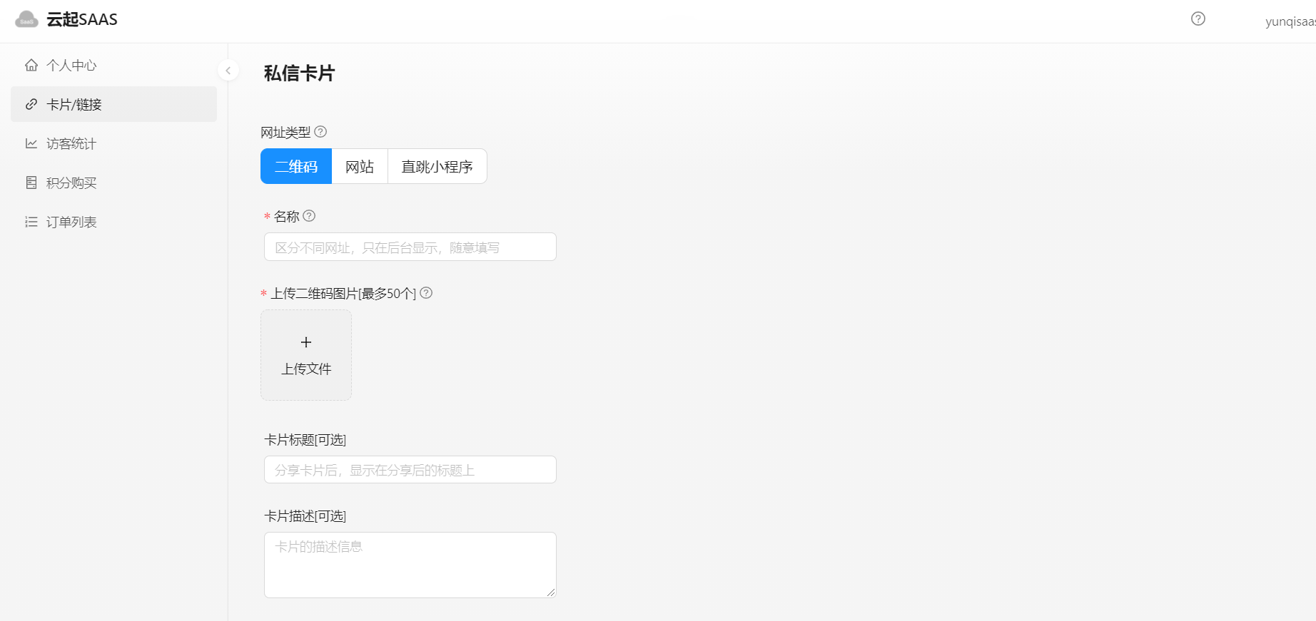Select the 网站 URL type
Viewport: 1316px width, 621px height.
tap(360, 166)
